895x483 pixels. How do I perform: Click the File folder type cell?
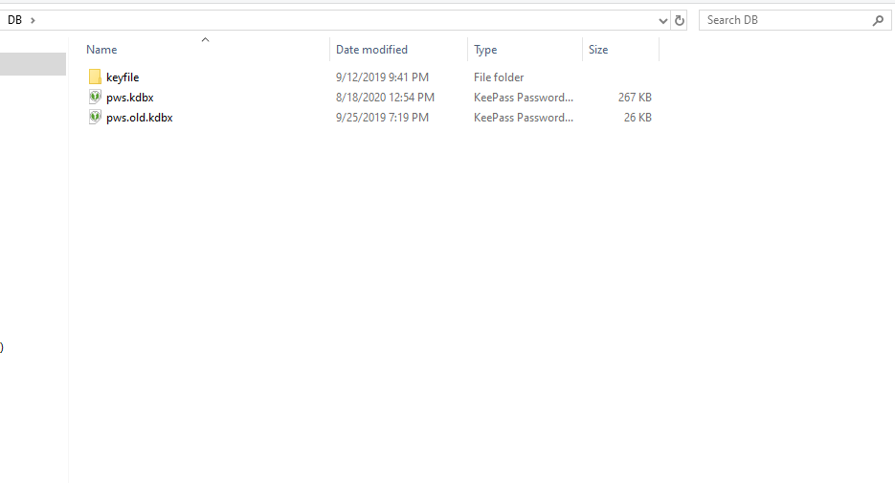(x=499, y=77)
